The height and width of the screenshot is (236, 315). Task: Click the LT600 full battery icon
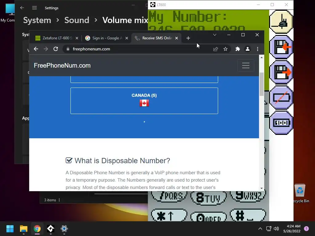pyautogui.click(x=281, y=123)
